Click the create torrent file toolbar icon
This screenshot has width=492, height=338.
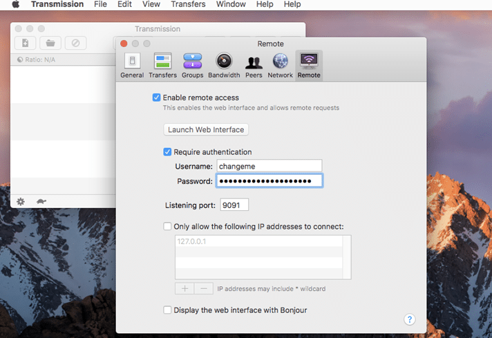[26, 43]
